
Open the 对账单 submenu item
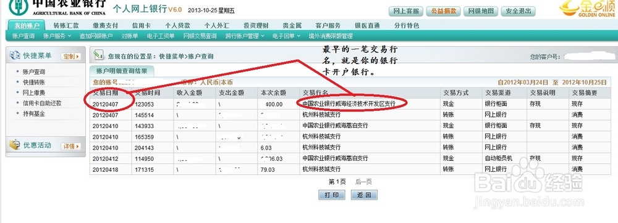point(130,36)
